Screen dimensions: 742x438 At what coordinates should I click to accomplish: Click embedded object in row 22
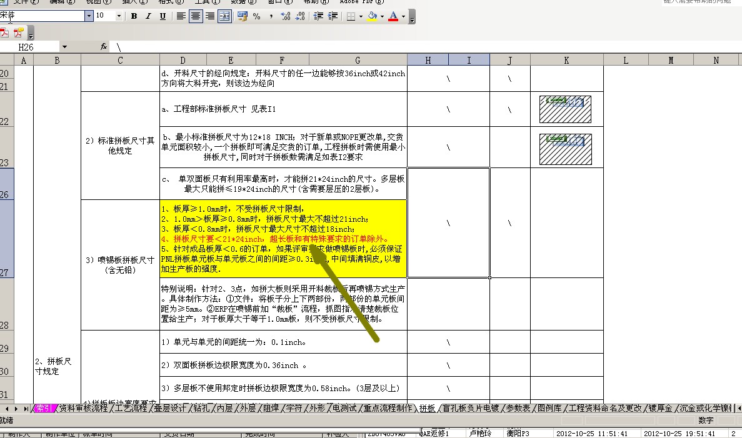pyautogui.click(x=565, y=109)
